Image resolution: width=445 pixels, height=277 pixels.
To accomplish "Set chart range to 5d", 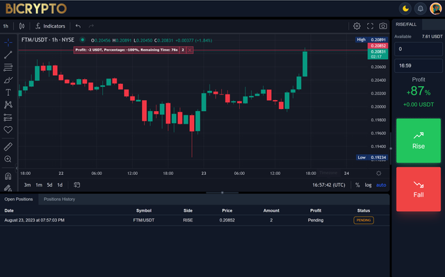I will (x=49, y=185).
